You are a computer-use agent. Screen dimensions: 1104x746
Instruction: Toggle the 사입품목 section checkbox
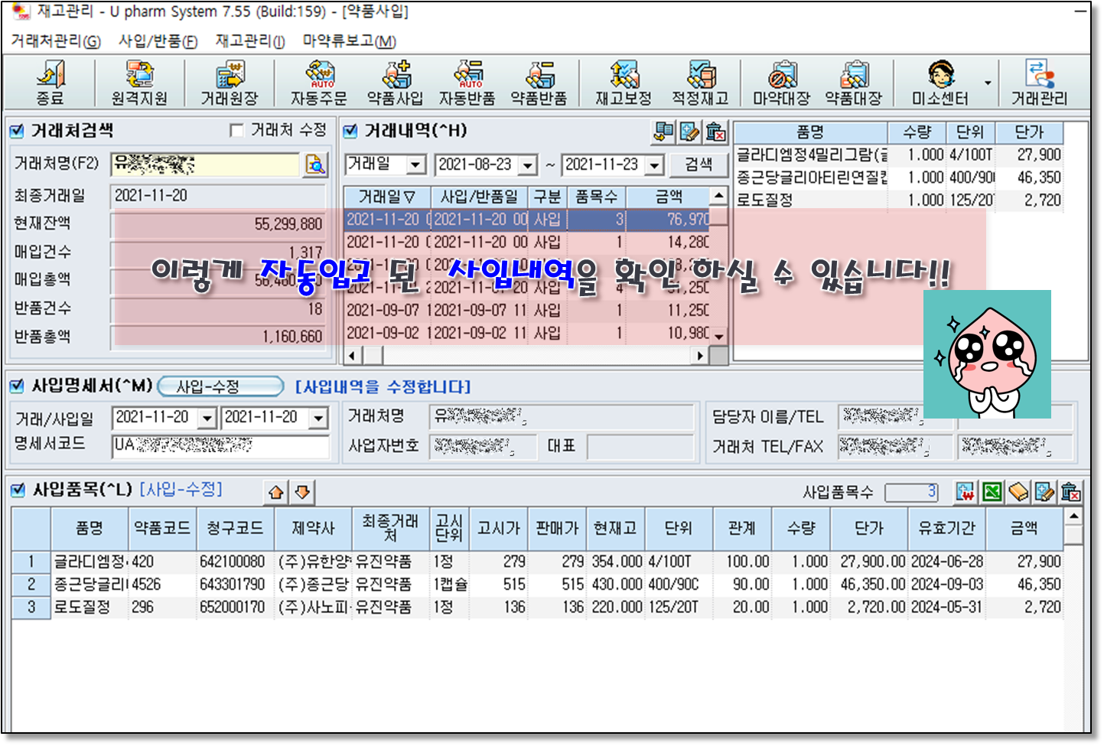coord(18,490)
